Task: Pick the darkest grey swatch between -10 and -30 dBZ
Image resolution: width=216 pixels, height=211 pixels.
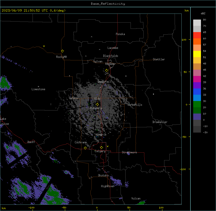Action: point(197,129)
